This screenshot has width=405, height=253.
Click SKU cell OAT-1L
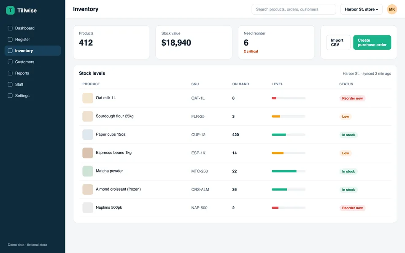click(x=198, y=98)
